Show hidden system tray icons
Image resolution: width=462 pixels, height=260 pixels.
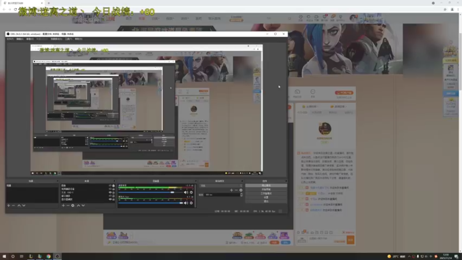pyautogui.click(x=409, y=257)
